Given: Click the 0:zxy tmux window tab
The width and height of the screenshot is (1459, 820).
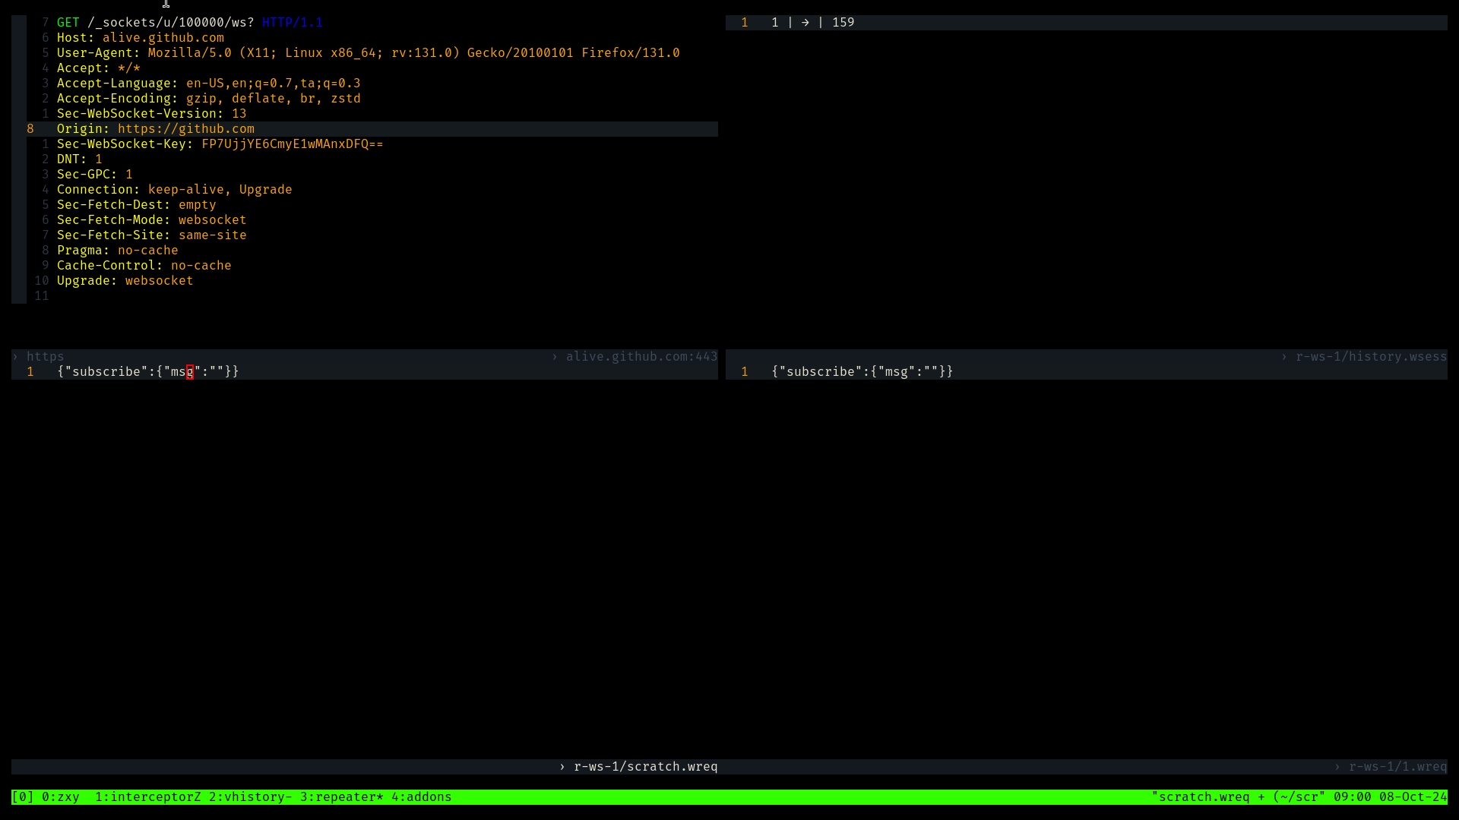Looking at the screenshot, I should point(60,796).
